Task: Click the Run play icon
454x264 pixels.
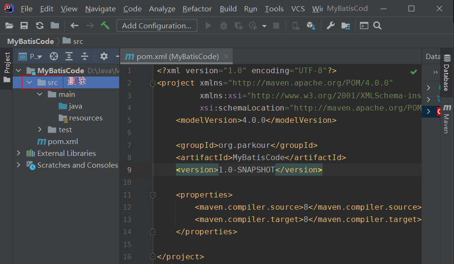Action: pos(208,26)
